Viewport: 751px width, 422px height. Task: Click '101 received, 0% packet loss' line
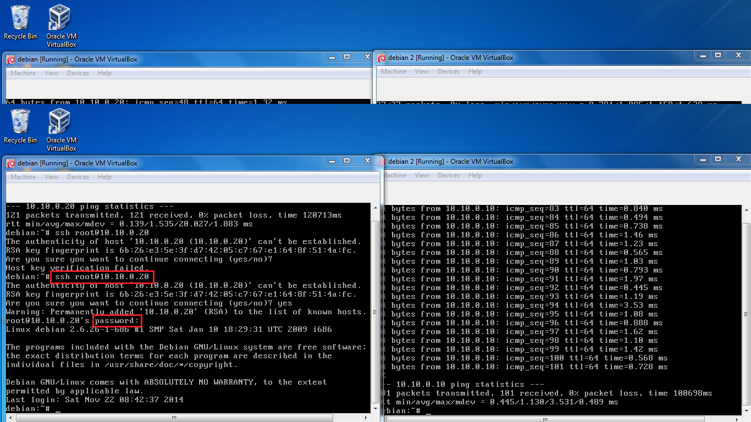(548, 393)
